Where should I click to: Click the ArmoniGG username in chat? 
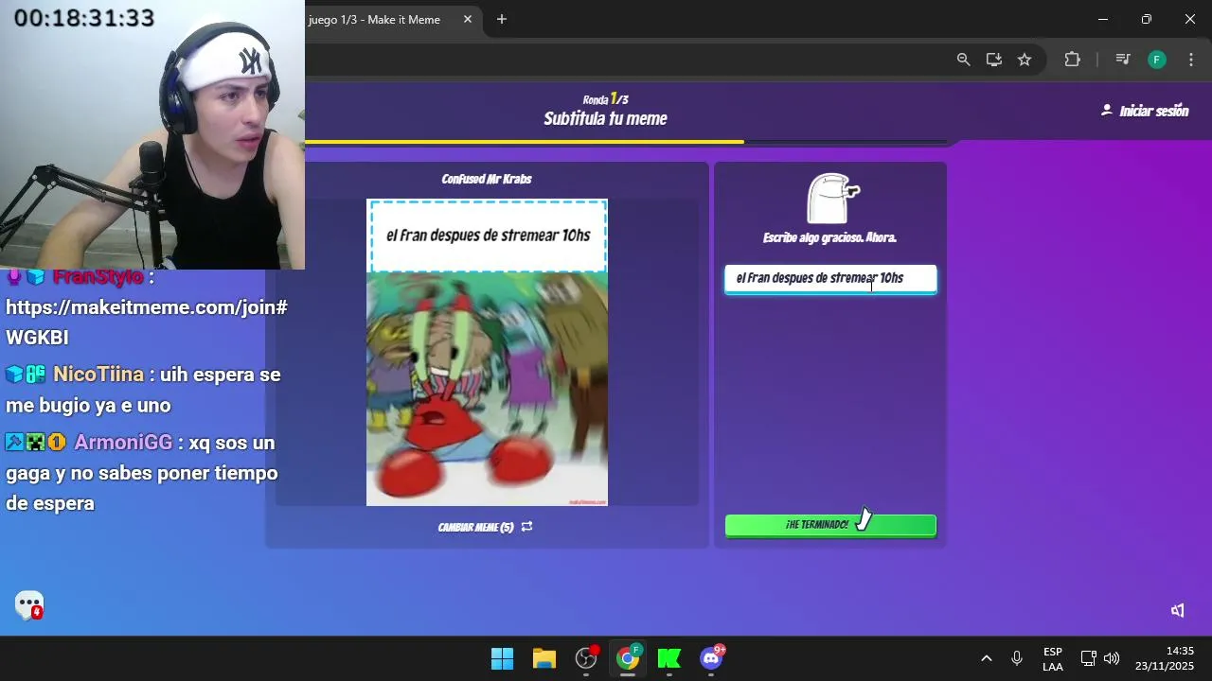[x=123, y=443]
